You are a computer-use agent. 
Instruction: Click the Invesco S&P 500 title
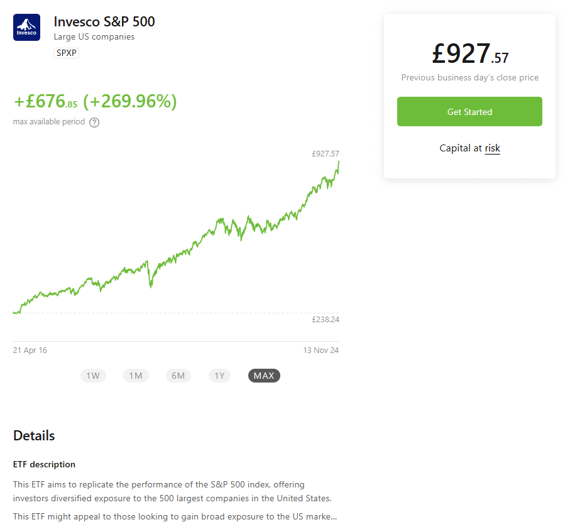[104, 22]
